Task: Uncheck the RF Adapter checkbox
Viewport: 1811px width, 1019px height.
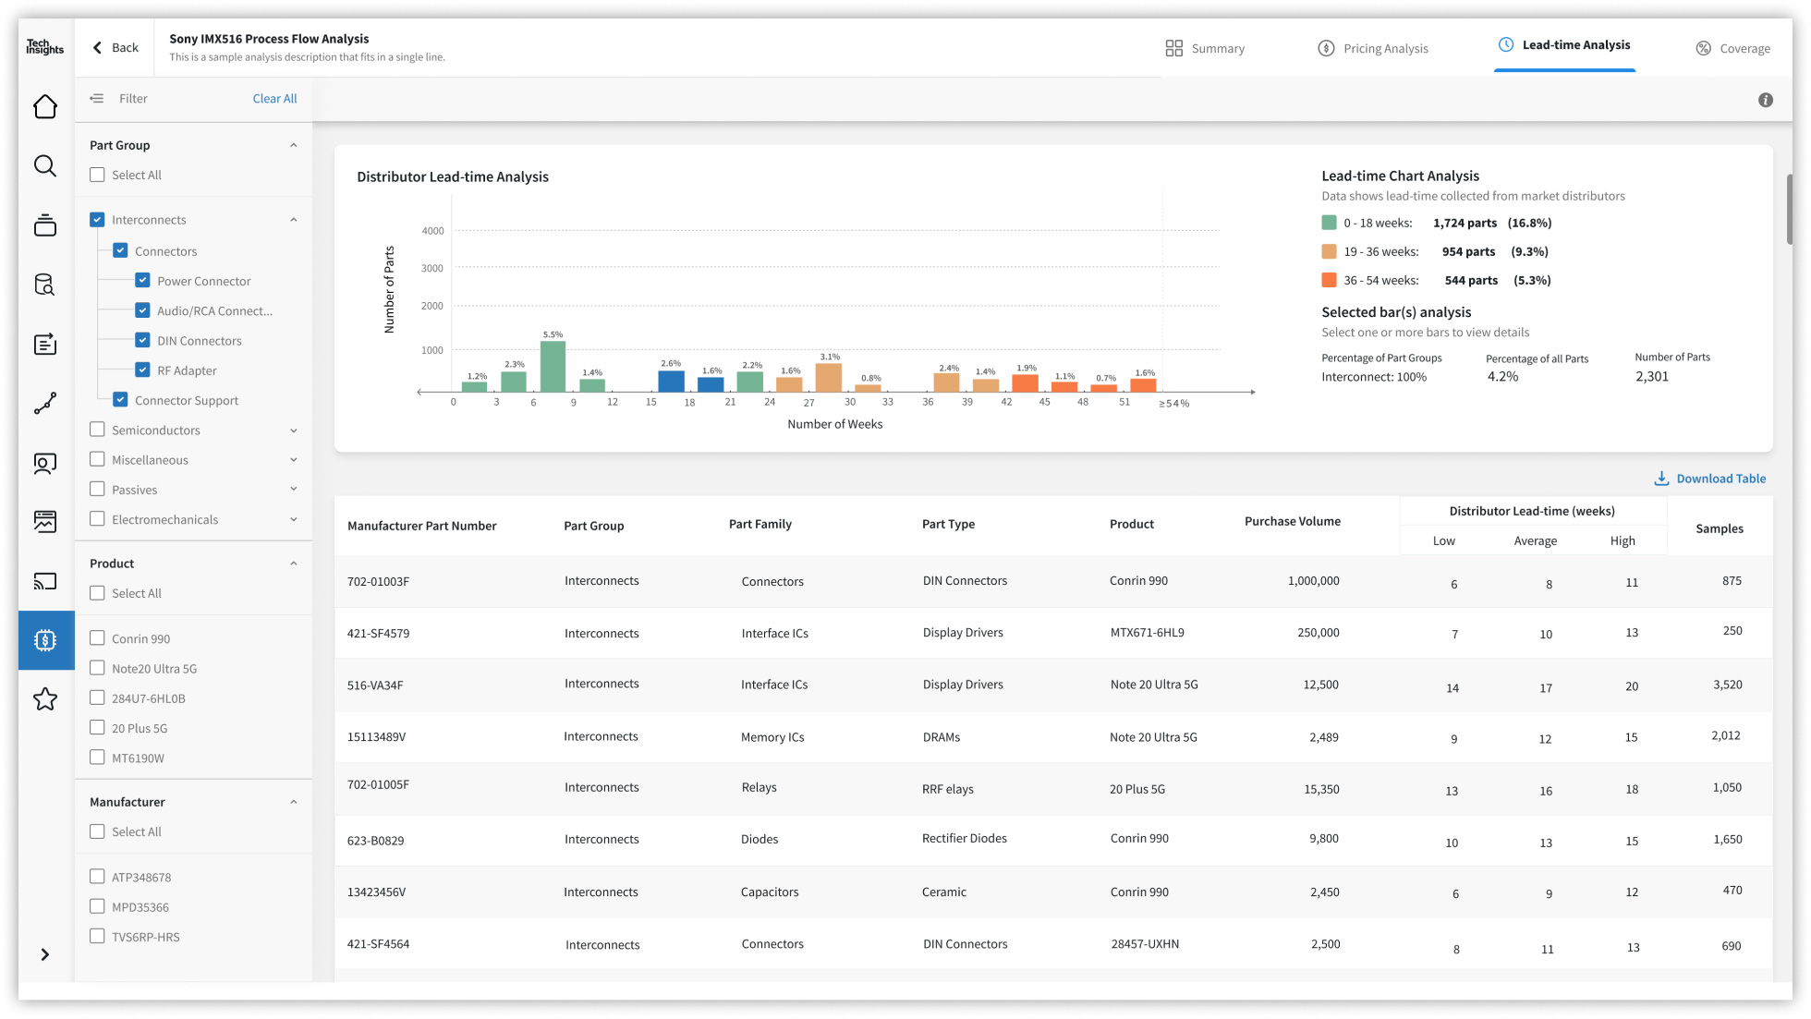Action: [142, 370]
